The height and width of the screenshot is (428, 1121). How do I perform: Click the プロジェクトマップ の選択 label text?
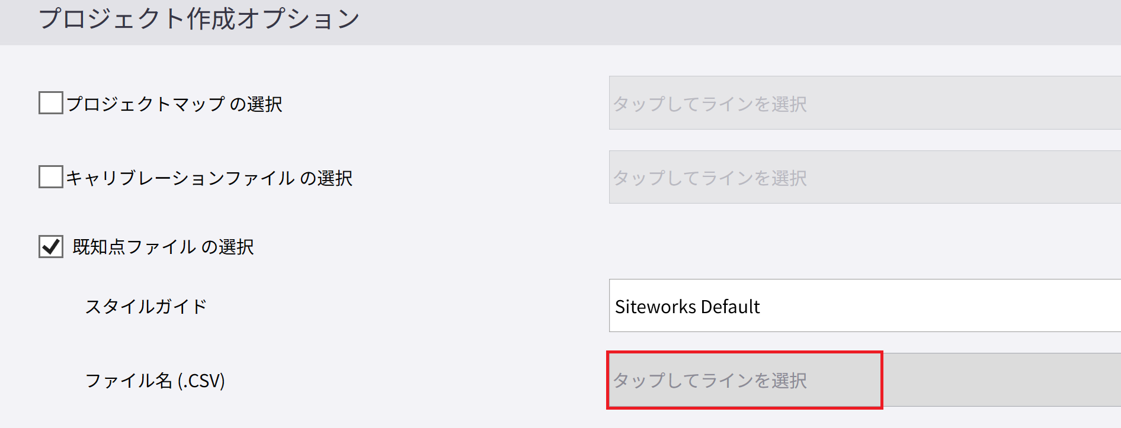coord(174,104)
